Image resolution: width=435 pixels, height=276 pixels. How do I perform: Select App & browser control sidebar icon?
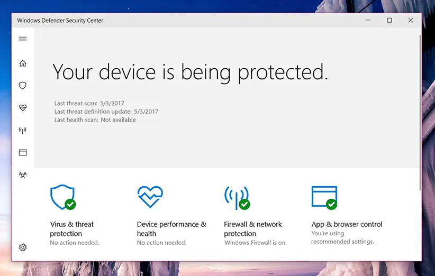[23, 152]
